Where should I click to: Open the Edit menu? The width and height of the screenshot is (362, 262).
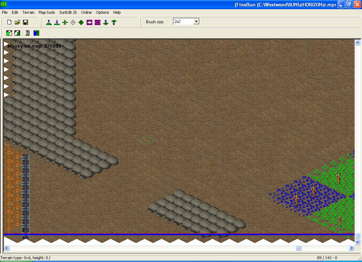pyautogui.click(x=15, y=12)
